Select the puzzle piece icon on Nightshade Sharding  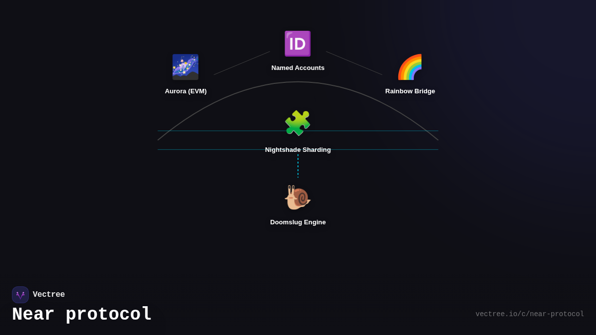click(x=298, y=123)
